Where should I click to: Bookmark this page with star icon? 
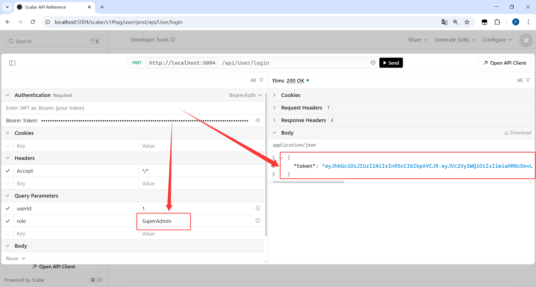point(467,22)
